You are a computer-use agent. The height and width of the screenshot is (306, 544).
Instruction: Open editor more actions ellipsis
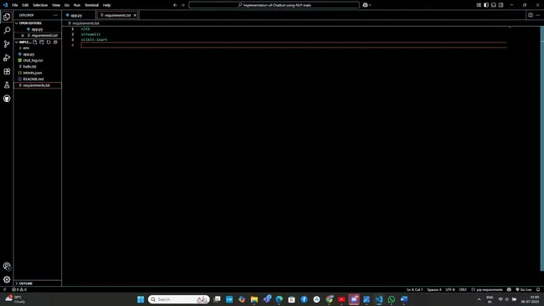[x=538, y=15]
